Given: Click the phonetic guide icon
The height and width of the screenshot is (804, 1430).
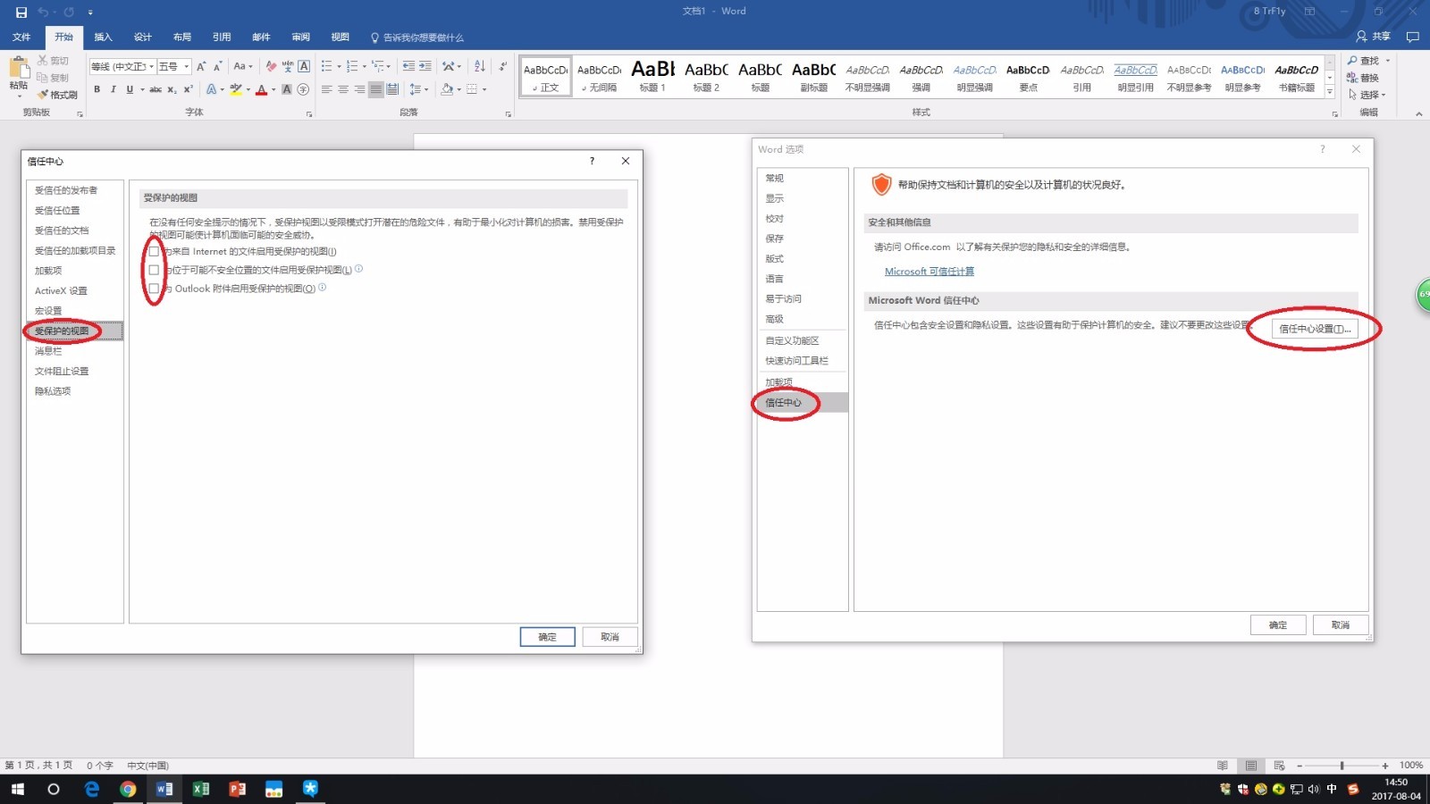Looking at the screenshot, I should coord(288,66).
